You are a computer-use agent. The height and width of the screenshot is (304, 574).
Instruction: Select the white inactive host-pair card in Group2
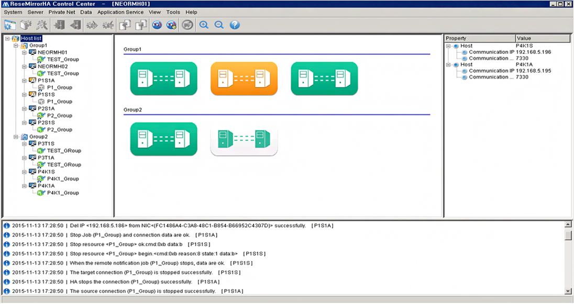click(x=244, y=139)
